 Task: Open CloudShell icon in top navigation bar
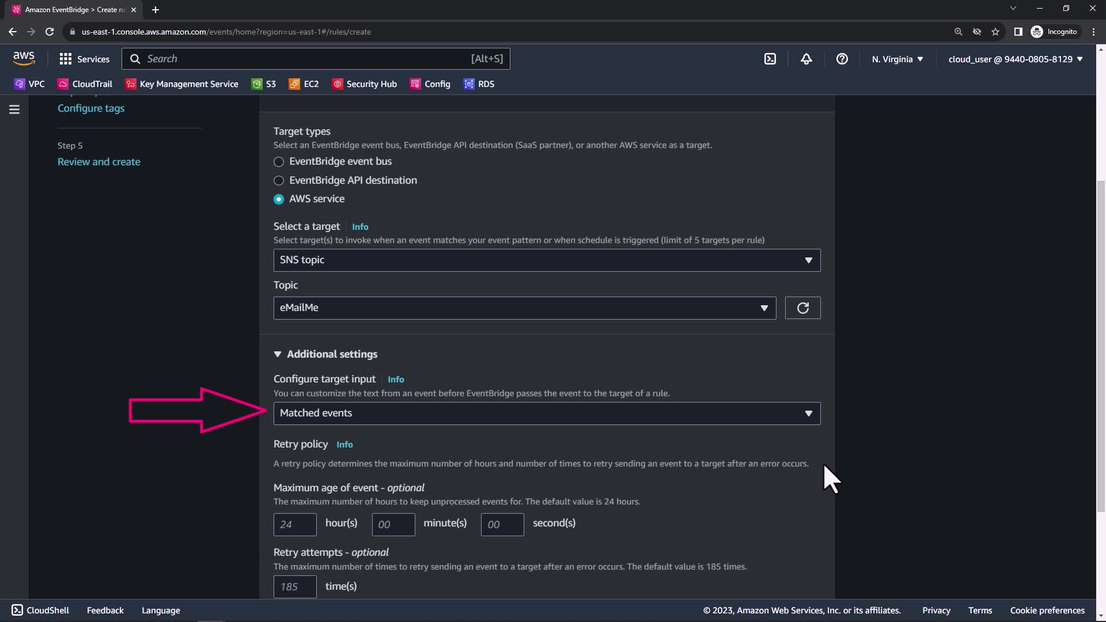[770, 59]
